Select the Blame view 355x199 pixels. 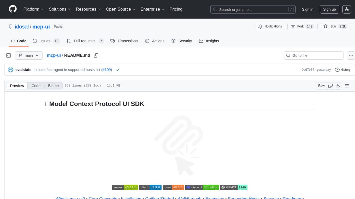(x=53, y=86)
